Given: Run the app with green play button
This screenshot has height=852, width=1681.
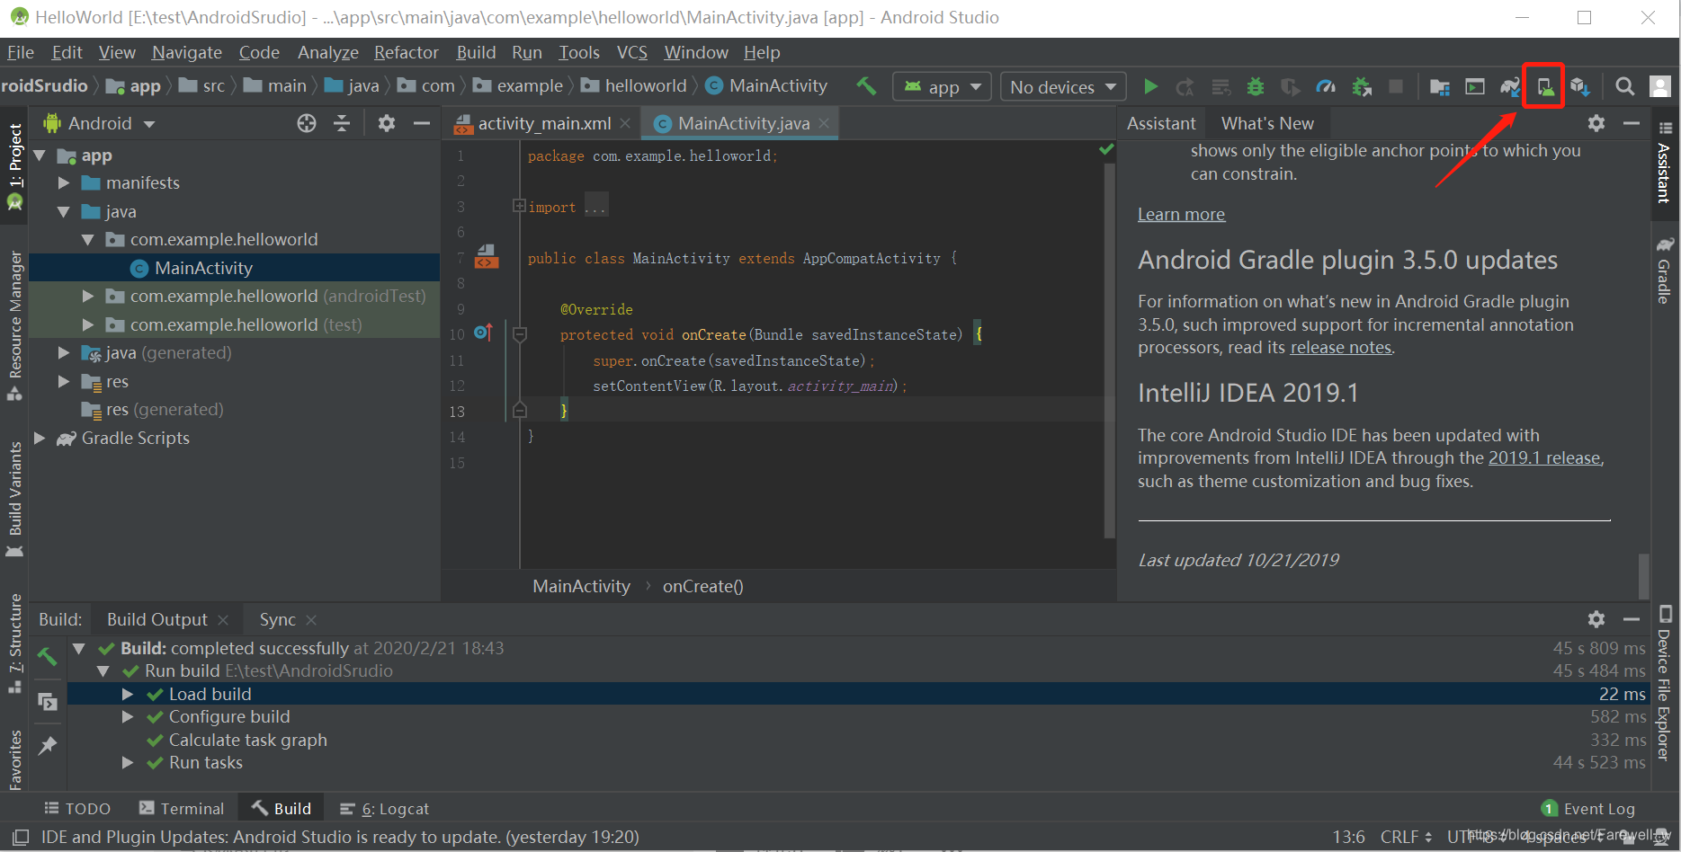Looking at the screenshot, I should [x=1150, y=86].
